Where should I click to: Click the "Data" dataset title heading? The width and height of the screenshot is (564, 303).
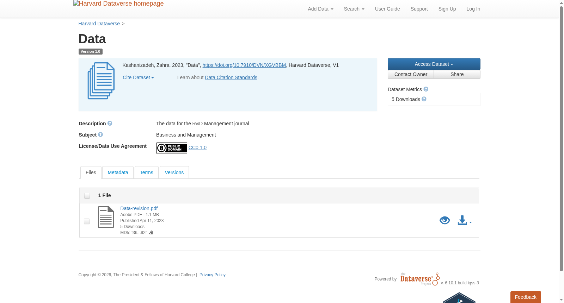point(92,39)
